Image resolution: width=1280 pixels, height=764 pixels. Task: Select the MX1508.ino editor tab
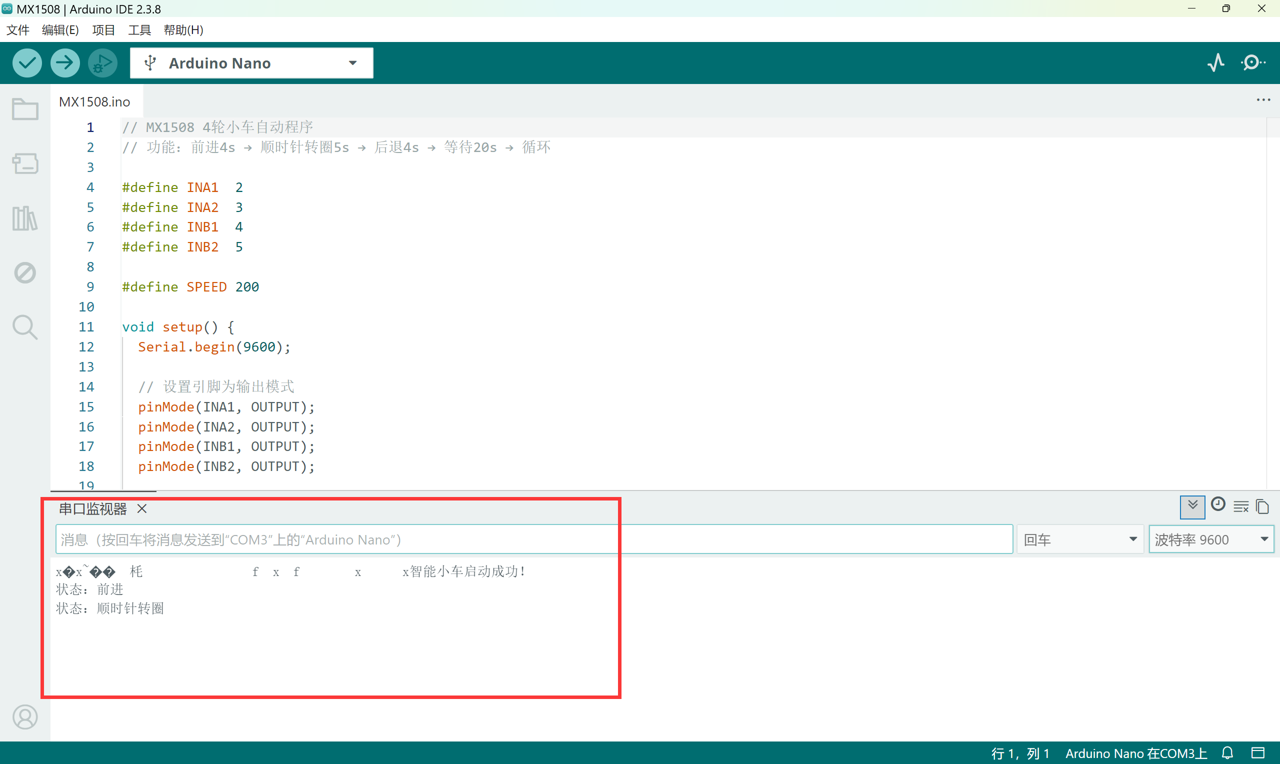94,101
